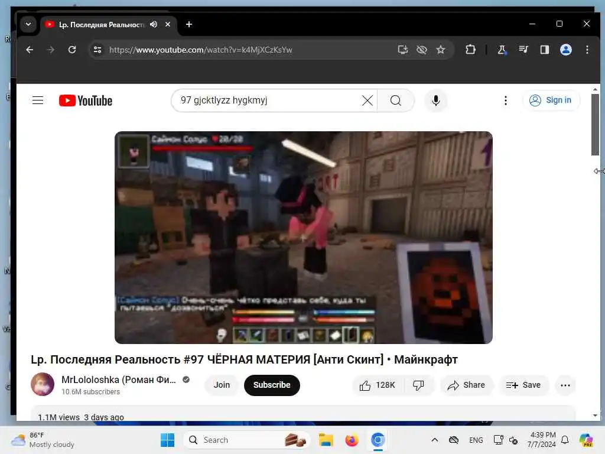Save video to playlist
605x454 pixels.
click(x=523, y=385)
